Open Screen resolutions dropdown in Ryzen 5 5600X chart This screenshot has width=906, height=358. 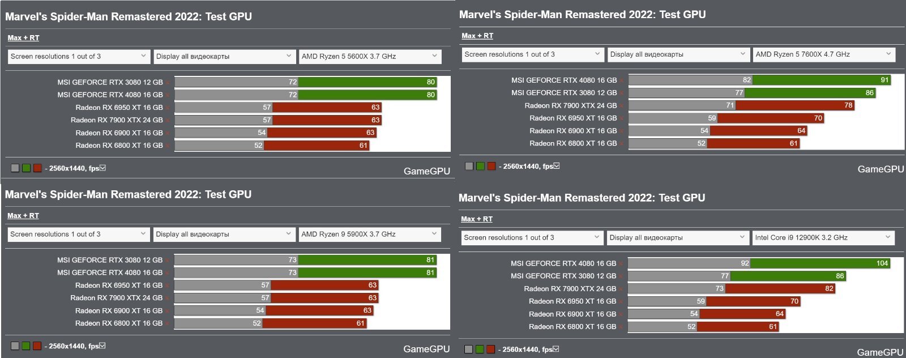click(79, 57)
